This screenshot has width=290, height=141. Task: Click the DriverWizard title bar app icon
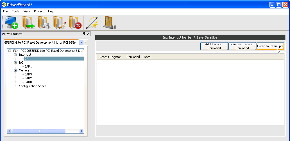coord(4,5)
